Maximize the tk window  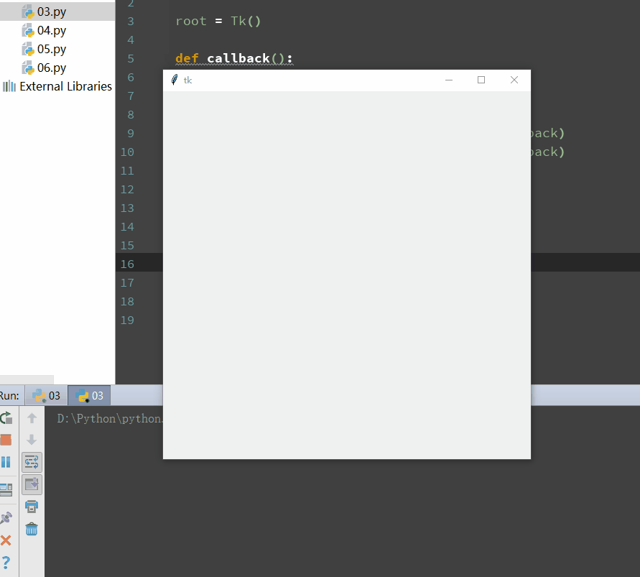click(481, 80)
